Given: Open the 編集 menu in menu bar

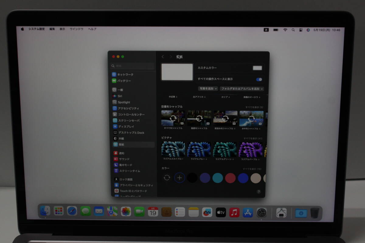Looking at the screenshot, I should [x=52, y=29].
